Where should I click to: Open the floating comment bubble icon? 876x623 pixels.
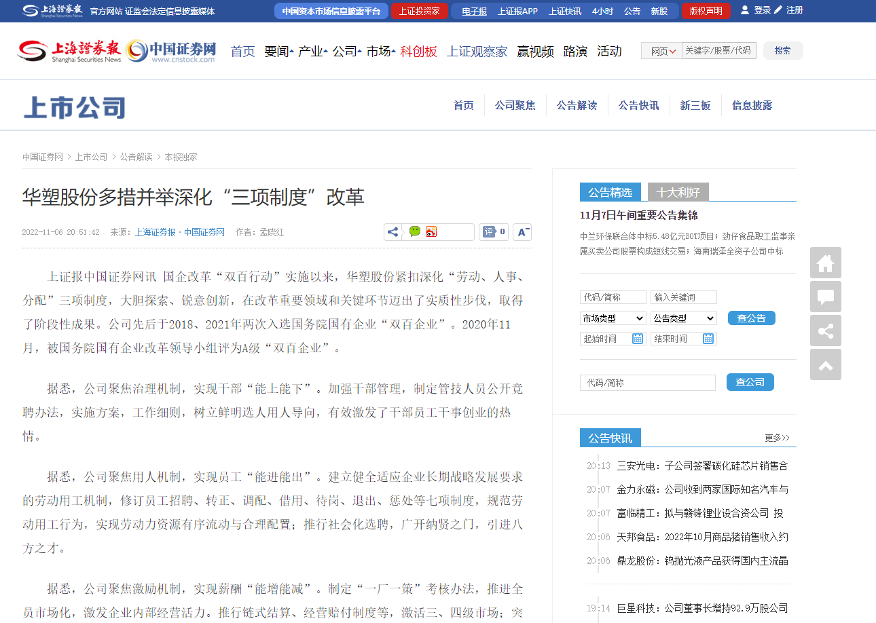pos(825,297)
